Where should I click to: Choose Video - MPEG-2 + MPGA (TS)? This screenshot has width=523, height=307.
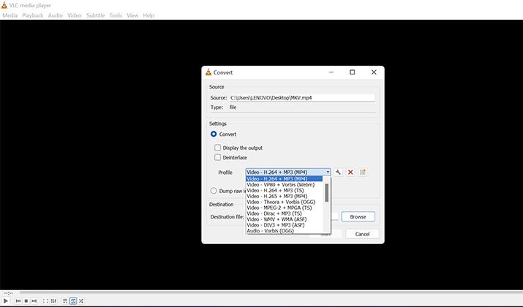[x=285, y=208]
